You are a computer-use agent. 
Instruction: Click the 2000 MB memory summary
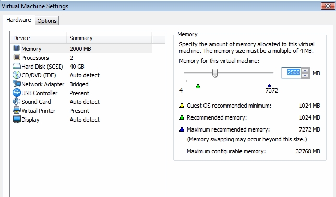[x=80, y=49]
